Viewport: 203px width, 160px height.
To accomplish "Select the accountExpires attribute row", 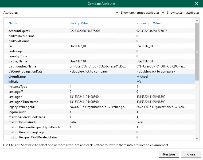I will pyautogui.click(x=19, y=31).
